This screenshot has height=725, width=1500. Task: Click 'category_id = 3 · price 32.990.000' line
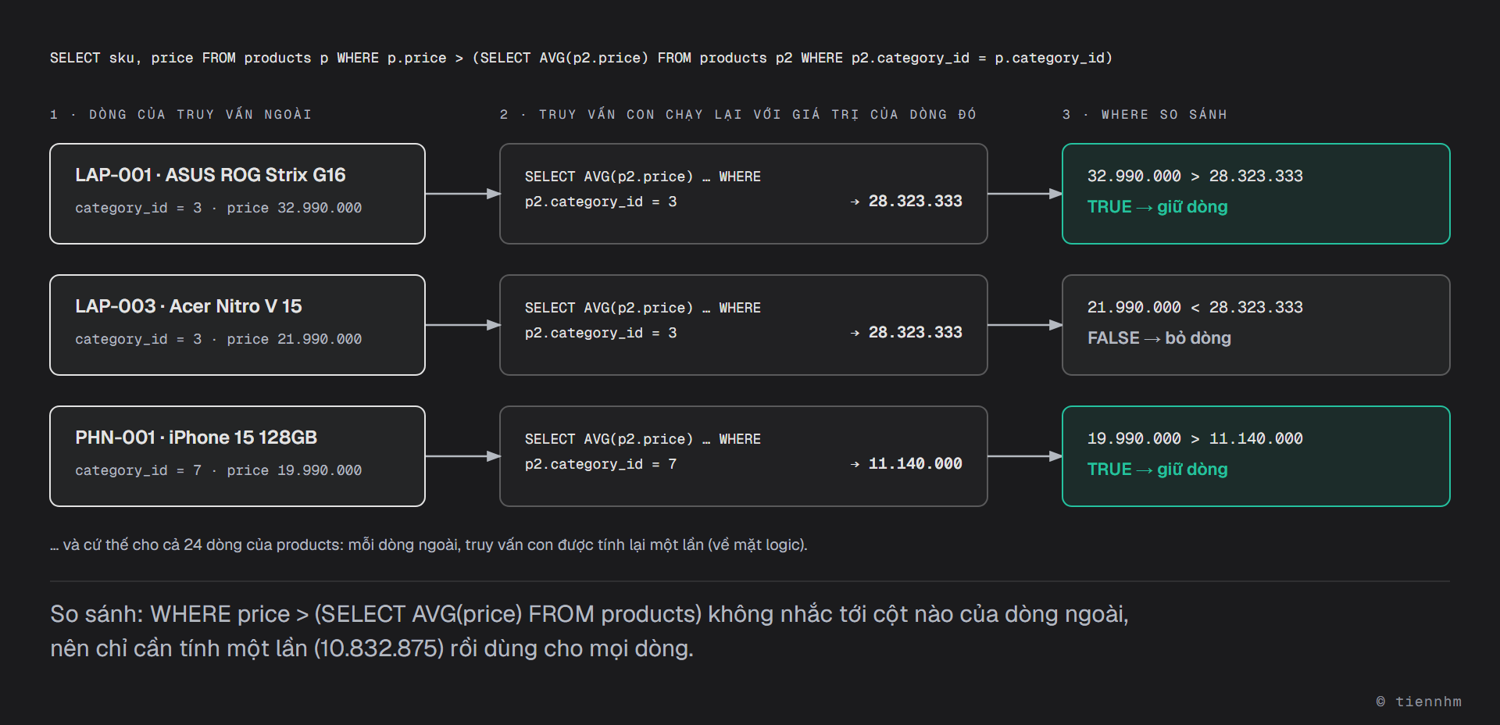(x=218, y=208)
